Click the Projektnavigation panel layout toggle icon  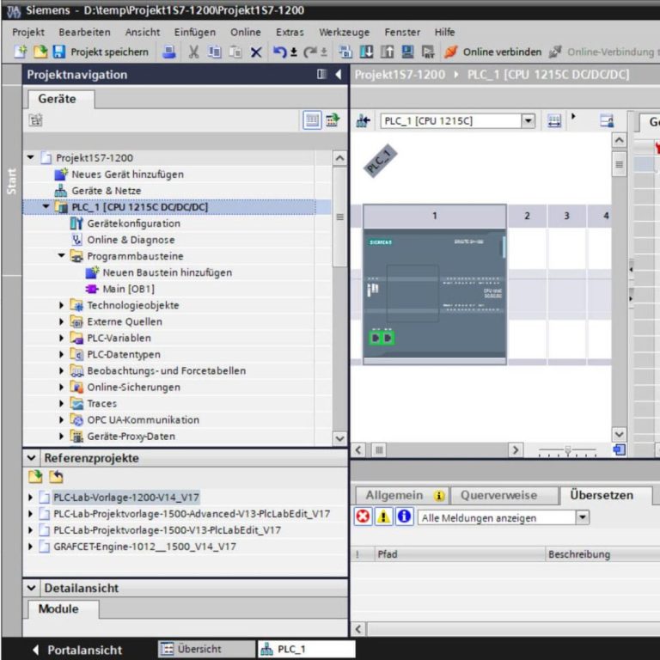(321, 74)
